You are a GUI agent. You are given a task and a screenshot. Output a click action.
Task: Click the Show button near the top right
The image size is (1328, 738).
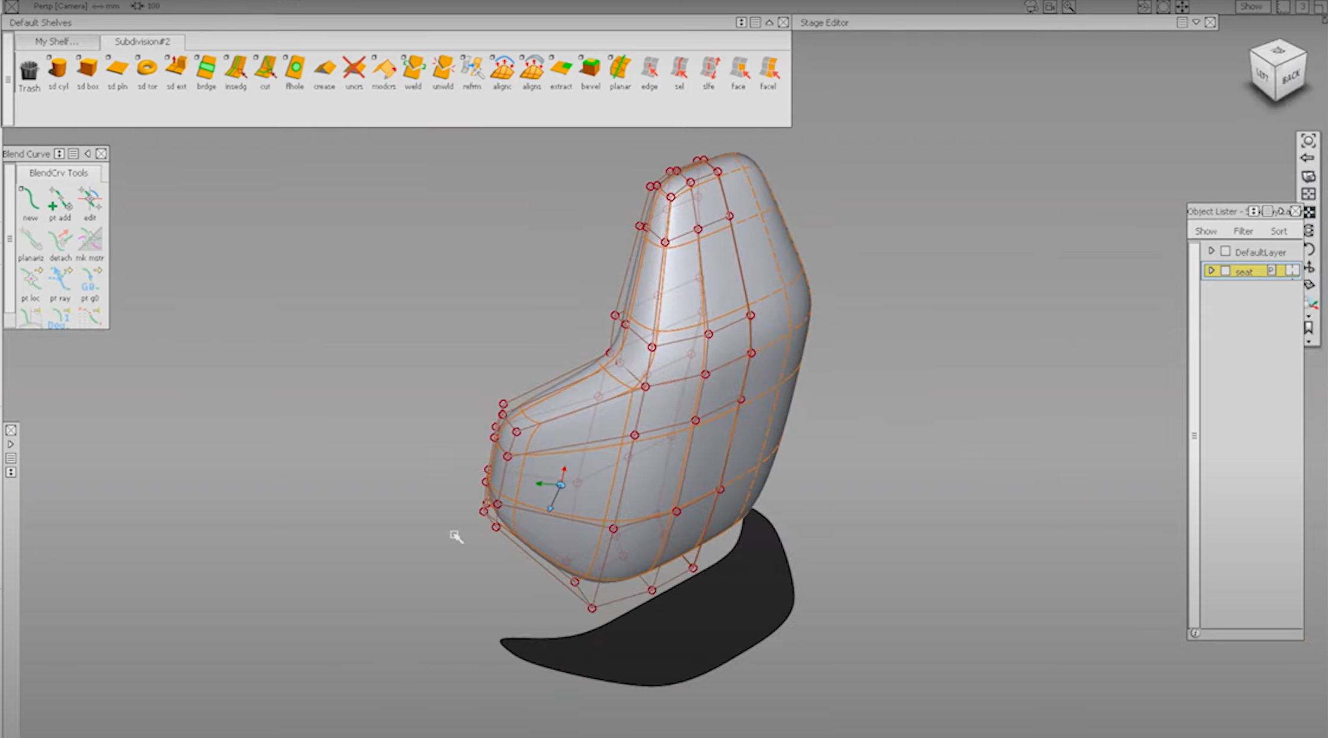(x=1252, y=6)
